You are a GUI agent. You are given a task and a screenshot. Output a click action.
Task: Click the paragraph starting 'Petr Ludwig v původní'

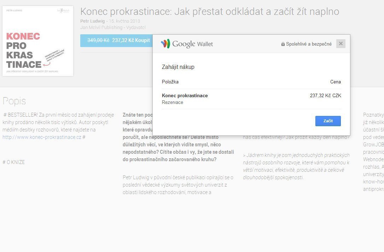[x=178, y=185]
